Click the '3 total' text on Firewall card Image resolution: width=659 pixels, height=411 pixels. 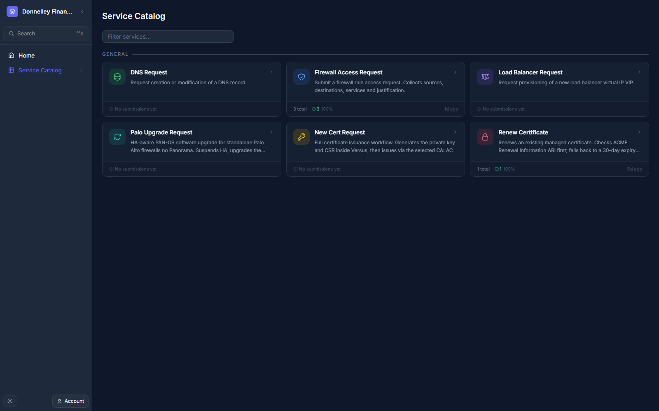(x=300, y=109)
